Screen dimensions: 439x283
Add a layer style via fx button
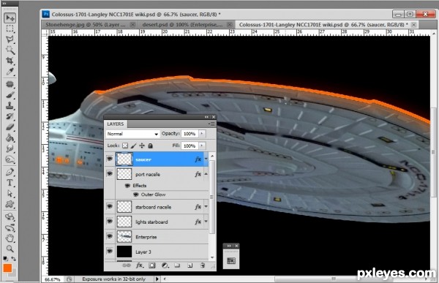[140, 265]
